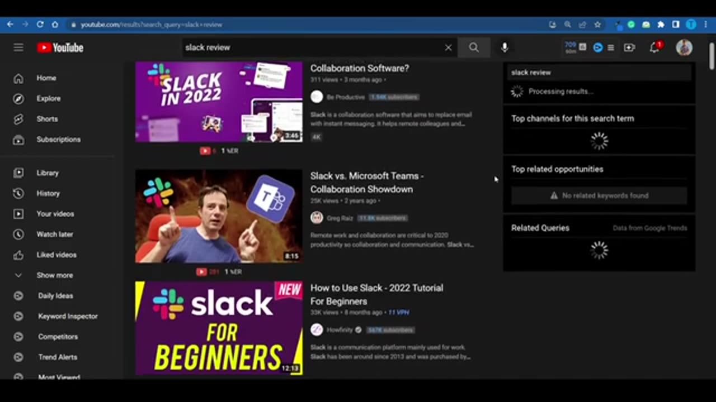Click the address bar URL
716x402 pixels.
151,25
